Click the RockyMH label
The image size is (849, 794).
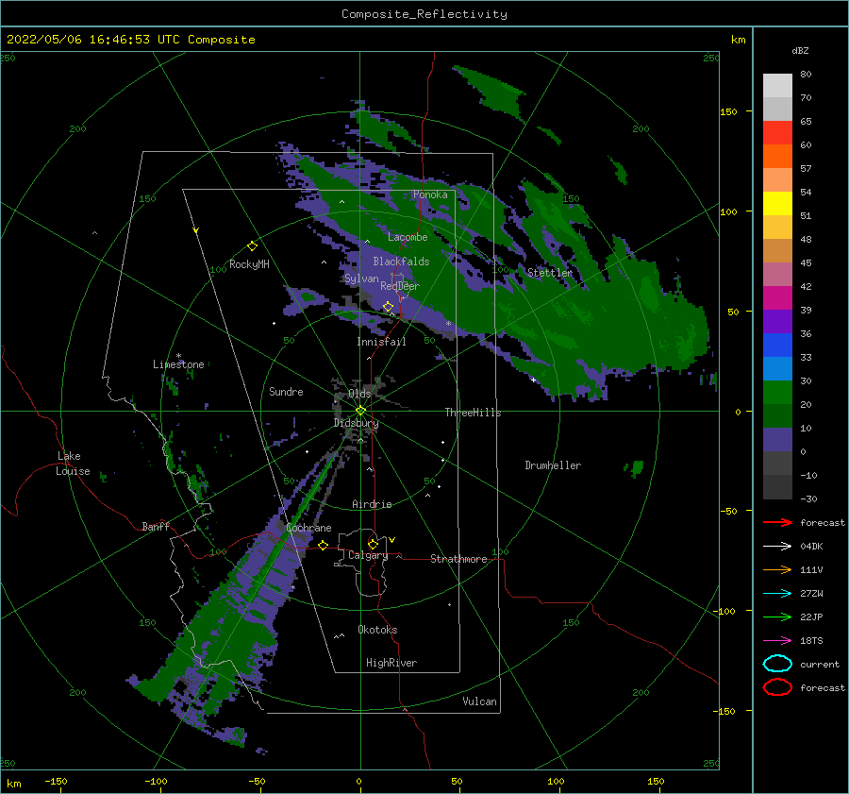(x=249, y=264)
